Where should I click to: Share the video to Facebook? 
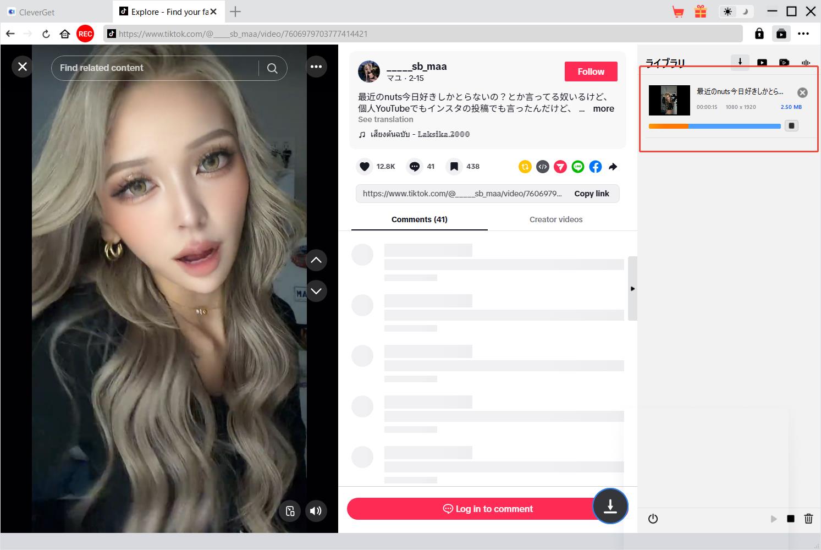[x=595, y=167]
